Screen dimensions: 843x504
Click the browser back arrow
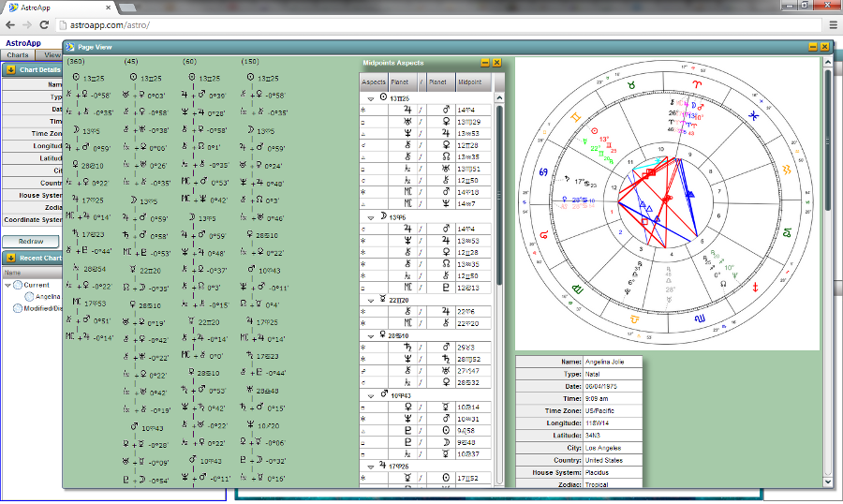pos(10,24)
